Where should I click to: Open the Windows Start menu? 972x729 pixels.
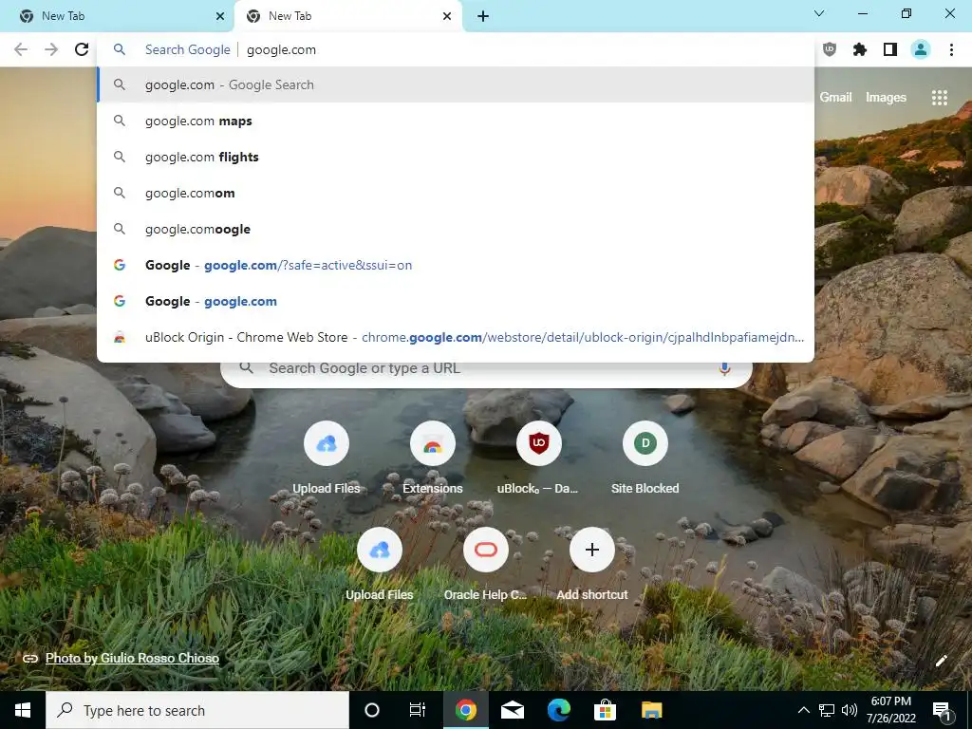23,710
